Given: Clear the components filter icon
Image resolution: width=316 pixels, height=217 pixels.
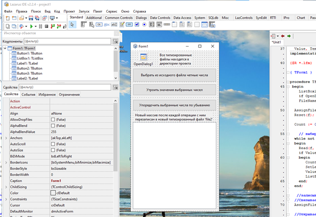Looking at the screenshot, I should coord(115,41).
